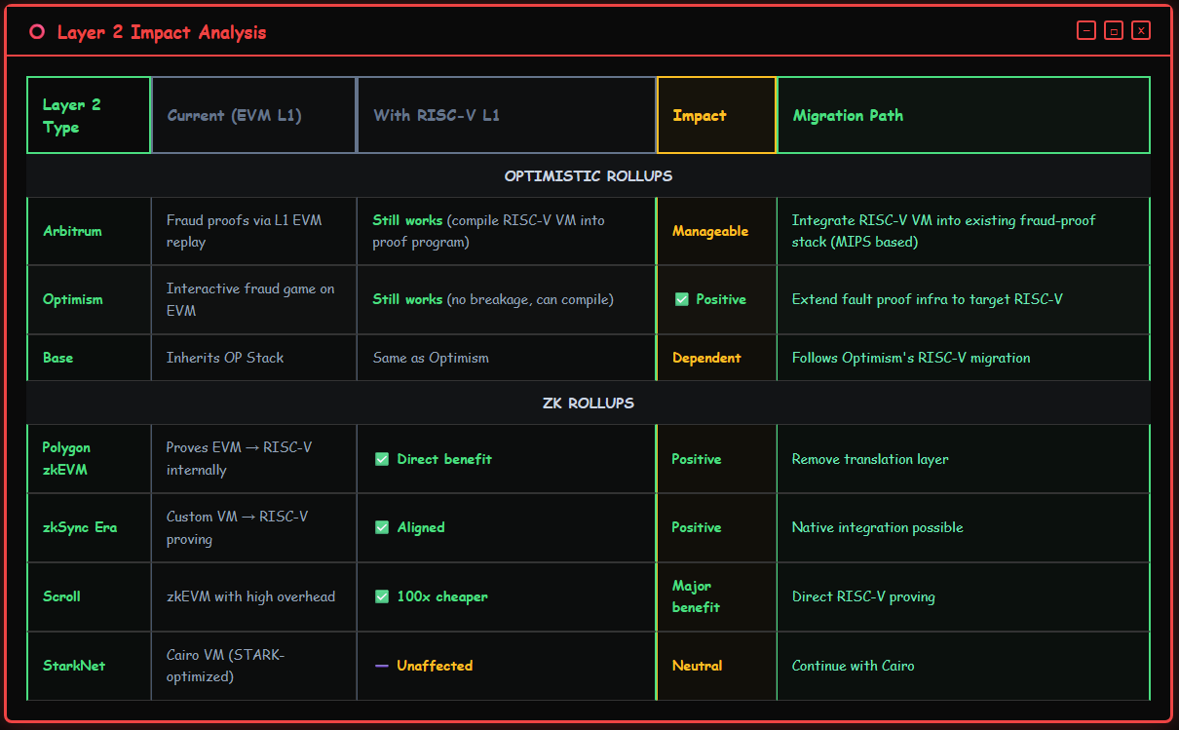Collapse the ZK ROLLUPS section header

point(589,403)
